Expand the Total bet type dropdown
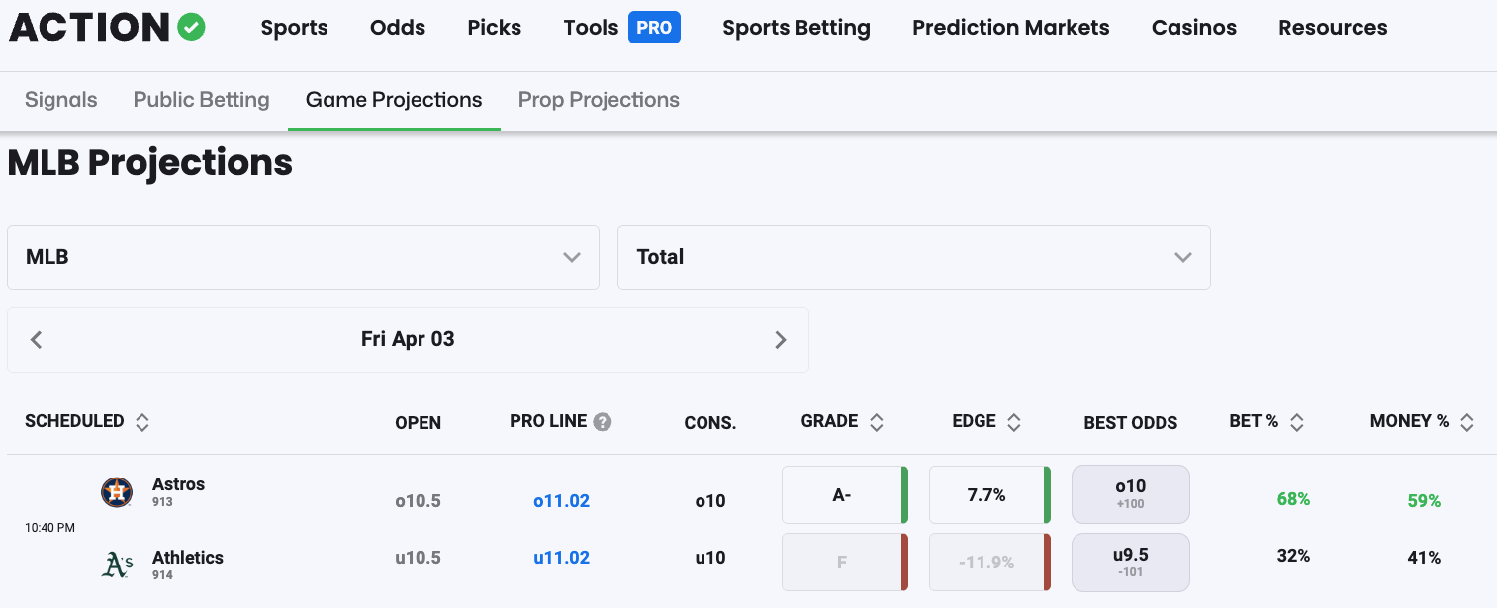The height and width of the screenshot is (608, 1497). pos(913,257)
